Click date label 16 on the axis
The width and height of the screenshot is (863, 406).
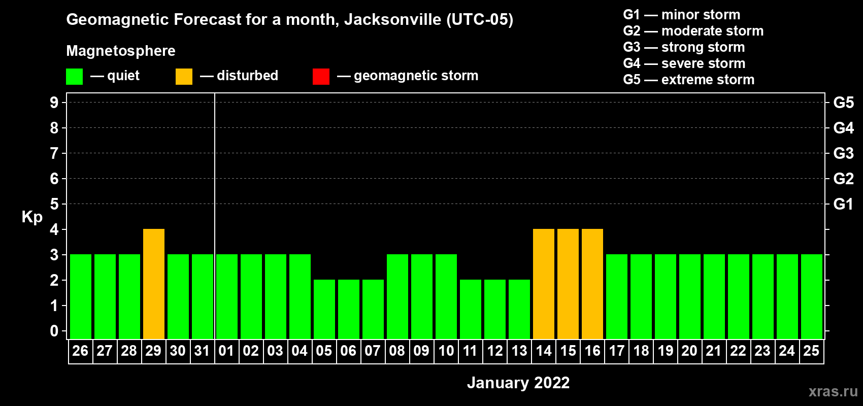coord(592,351)
